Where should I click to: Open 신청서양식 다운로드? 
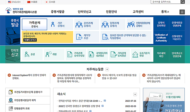tap(177, 38)
